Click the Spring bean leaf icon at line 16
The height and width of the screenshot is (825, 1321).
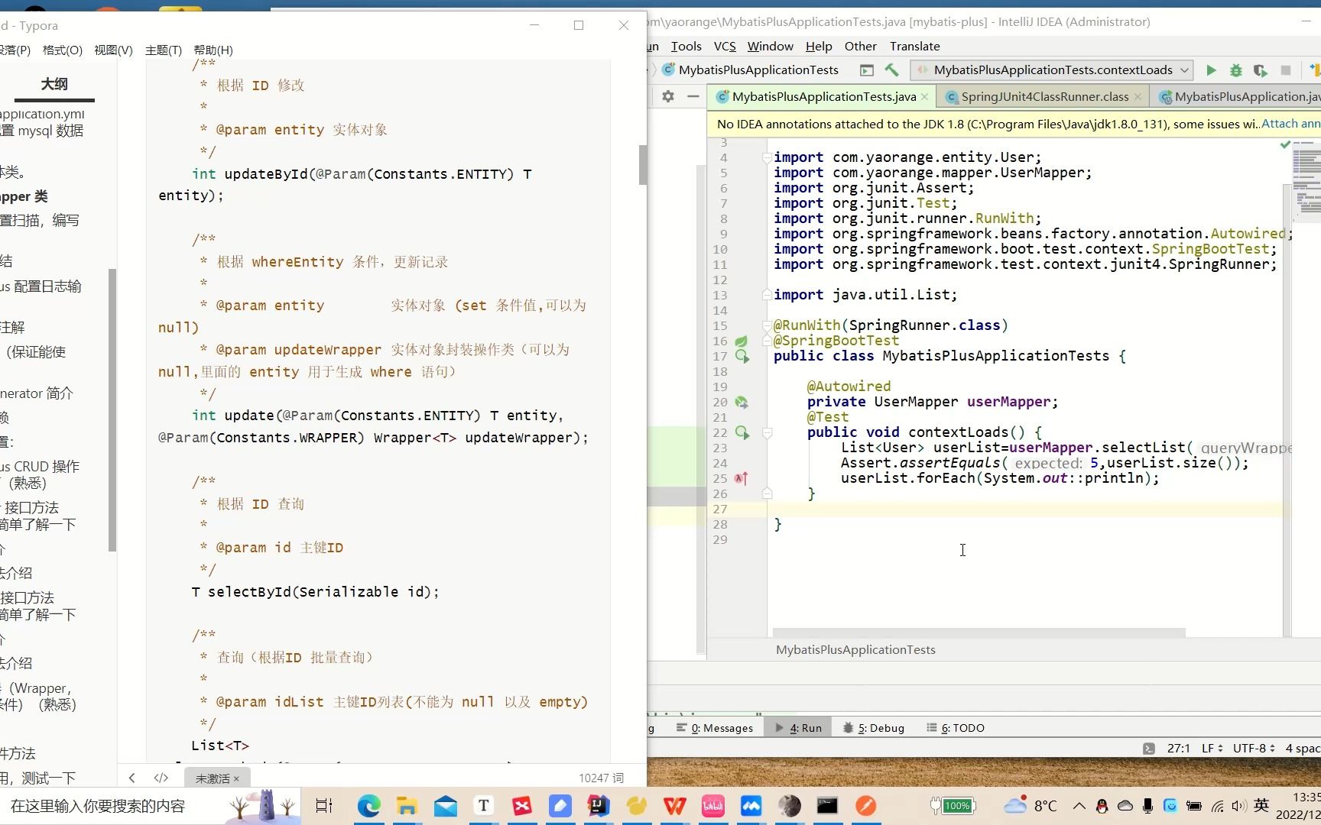tap(741, 341)
